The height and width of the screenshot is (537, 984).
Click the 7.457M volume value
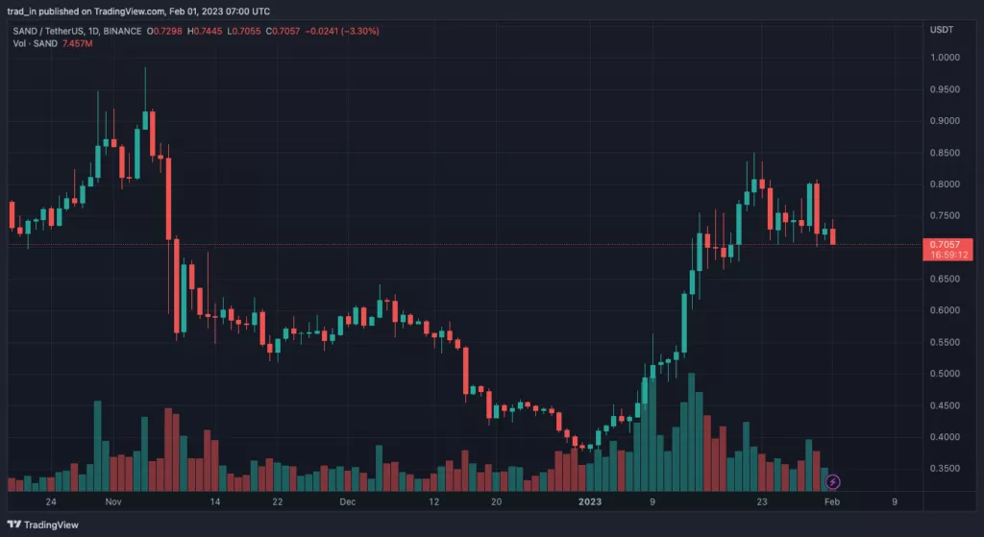click(77, 43)
